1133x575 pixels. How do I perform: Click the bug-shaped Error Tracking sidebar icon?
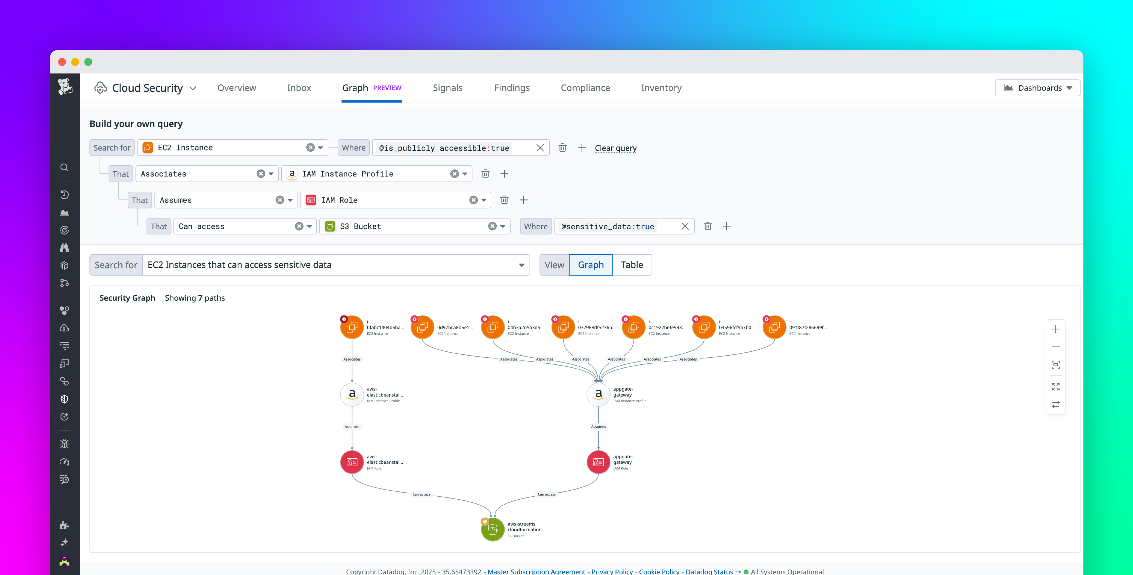[64, 444]
